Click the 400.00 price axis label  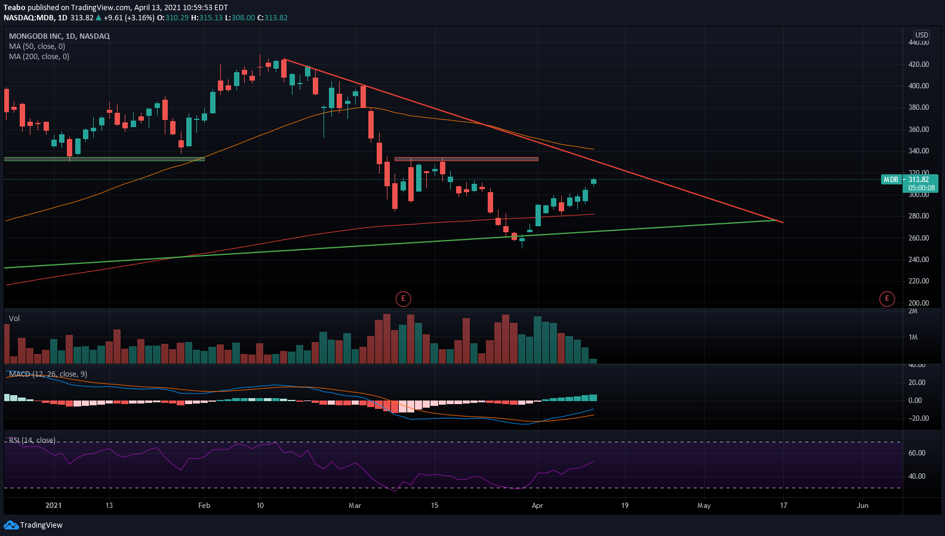click(x=919, y=86)
